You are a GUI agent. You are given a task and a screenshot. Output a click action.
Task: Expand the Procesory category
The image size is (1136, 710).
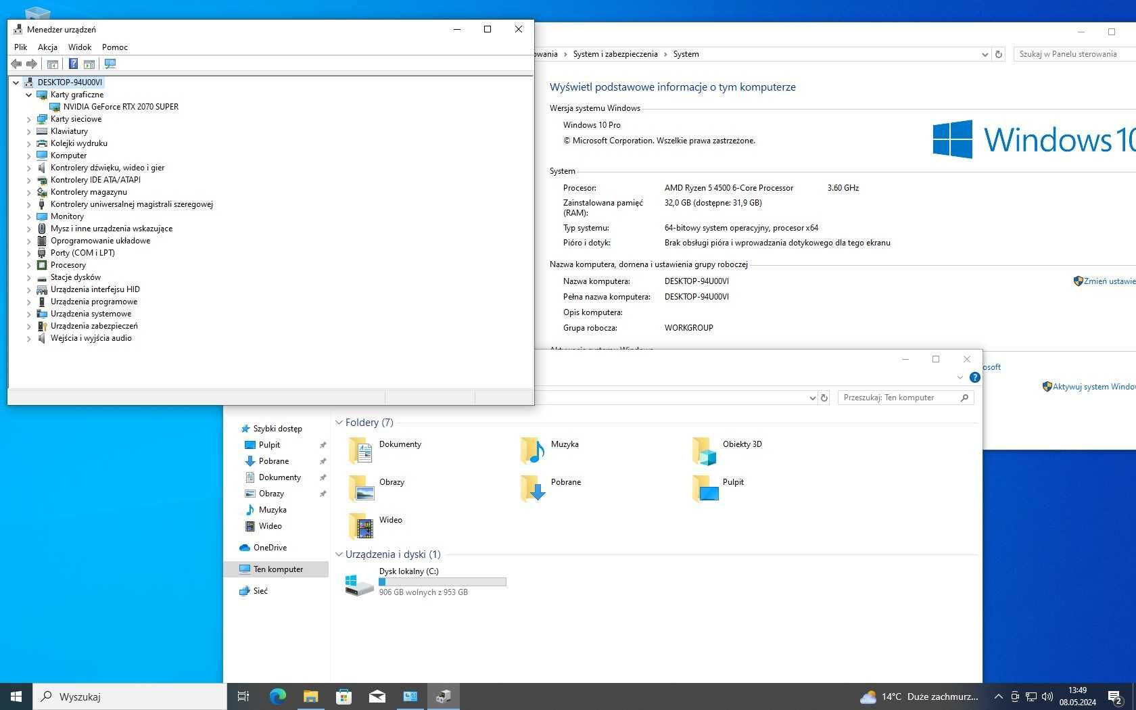tap(28, 265)
